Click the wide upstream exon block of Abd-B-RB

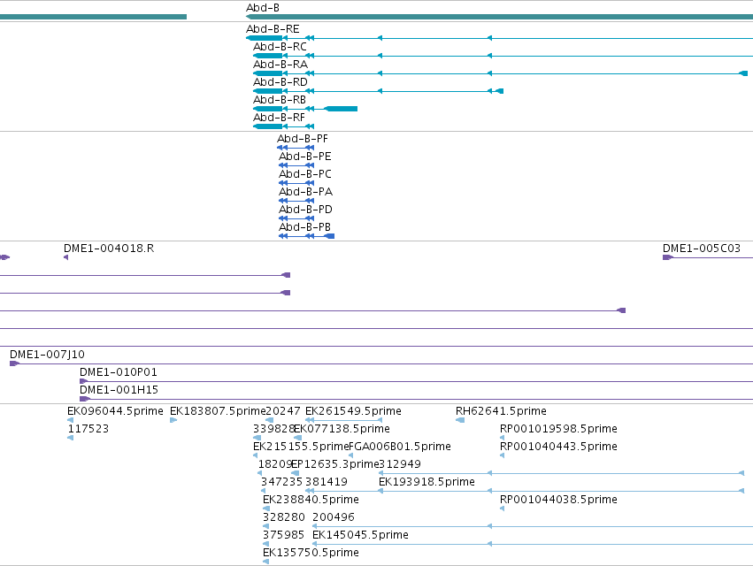(x=342, y=109)
